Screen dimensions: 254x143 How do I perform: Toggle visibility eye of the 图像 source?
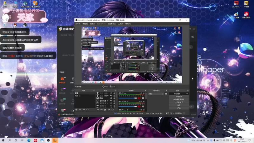[111, 98]
